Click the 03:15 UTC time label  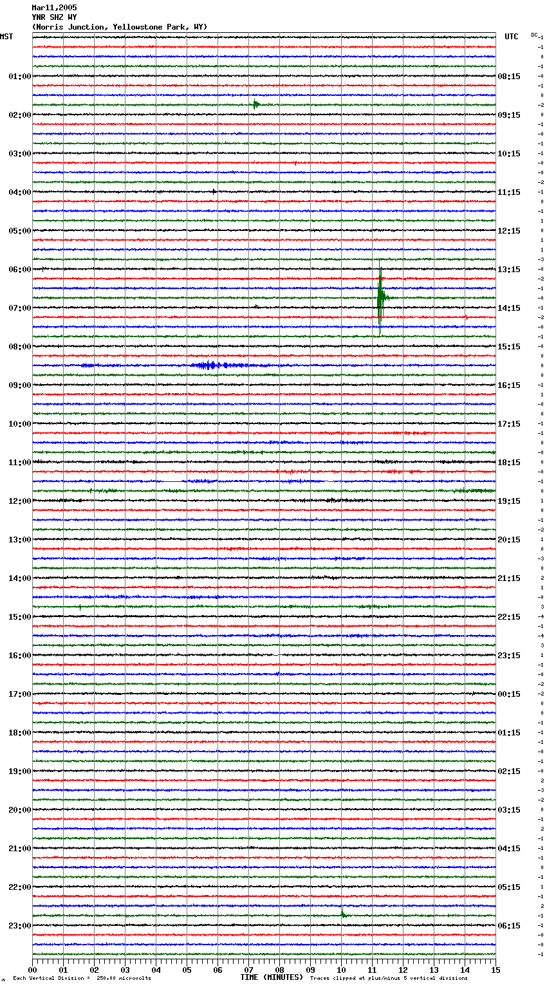pyautogui.click(x=509, y=810)
